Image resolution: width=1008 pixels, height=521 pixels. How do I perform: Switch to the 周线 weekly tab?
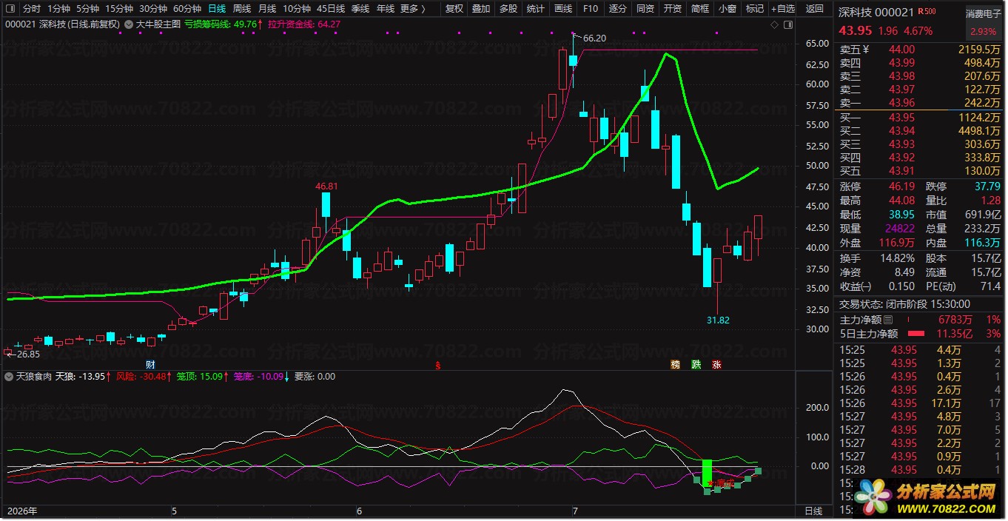coord(242,9)
